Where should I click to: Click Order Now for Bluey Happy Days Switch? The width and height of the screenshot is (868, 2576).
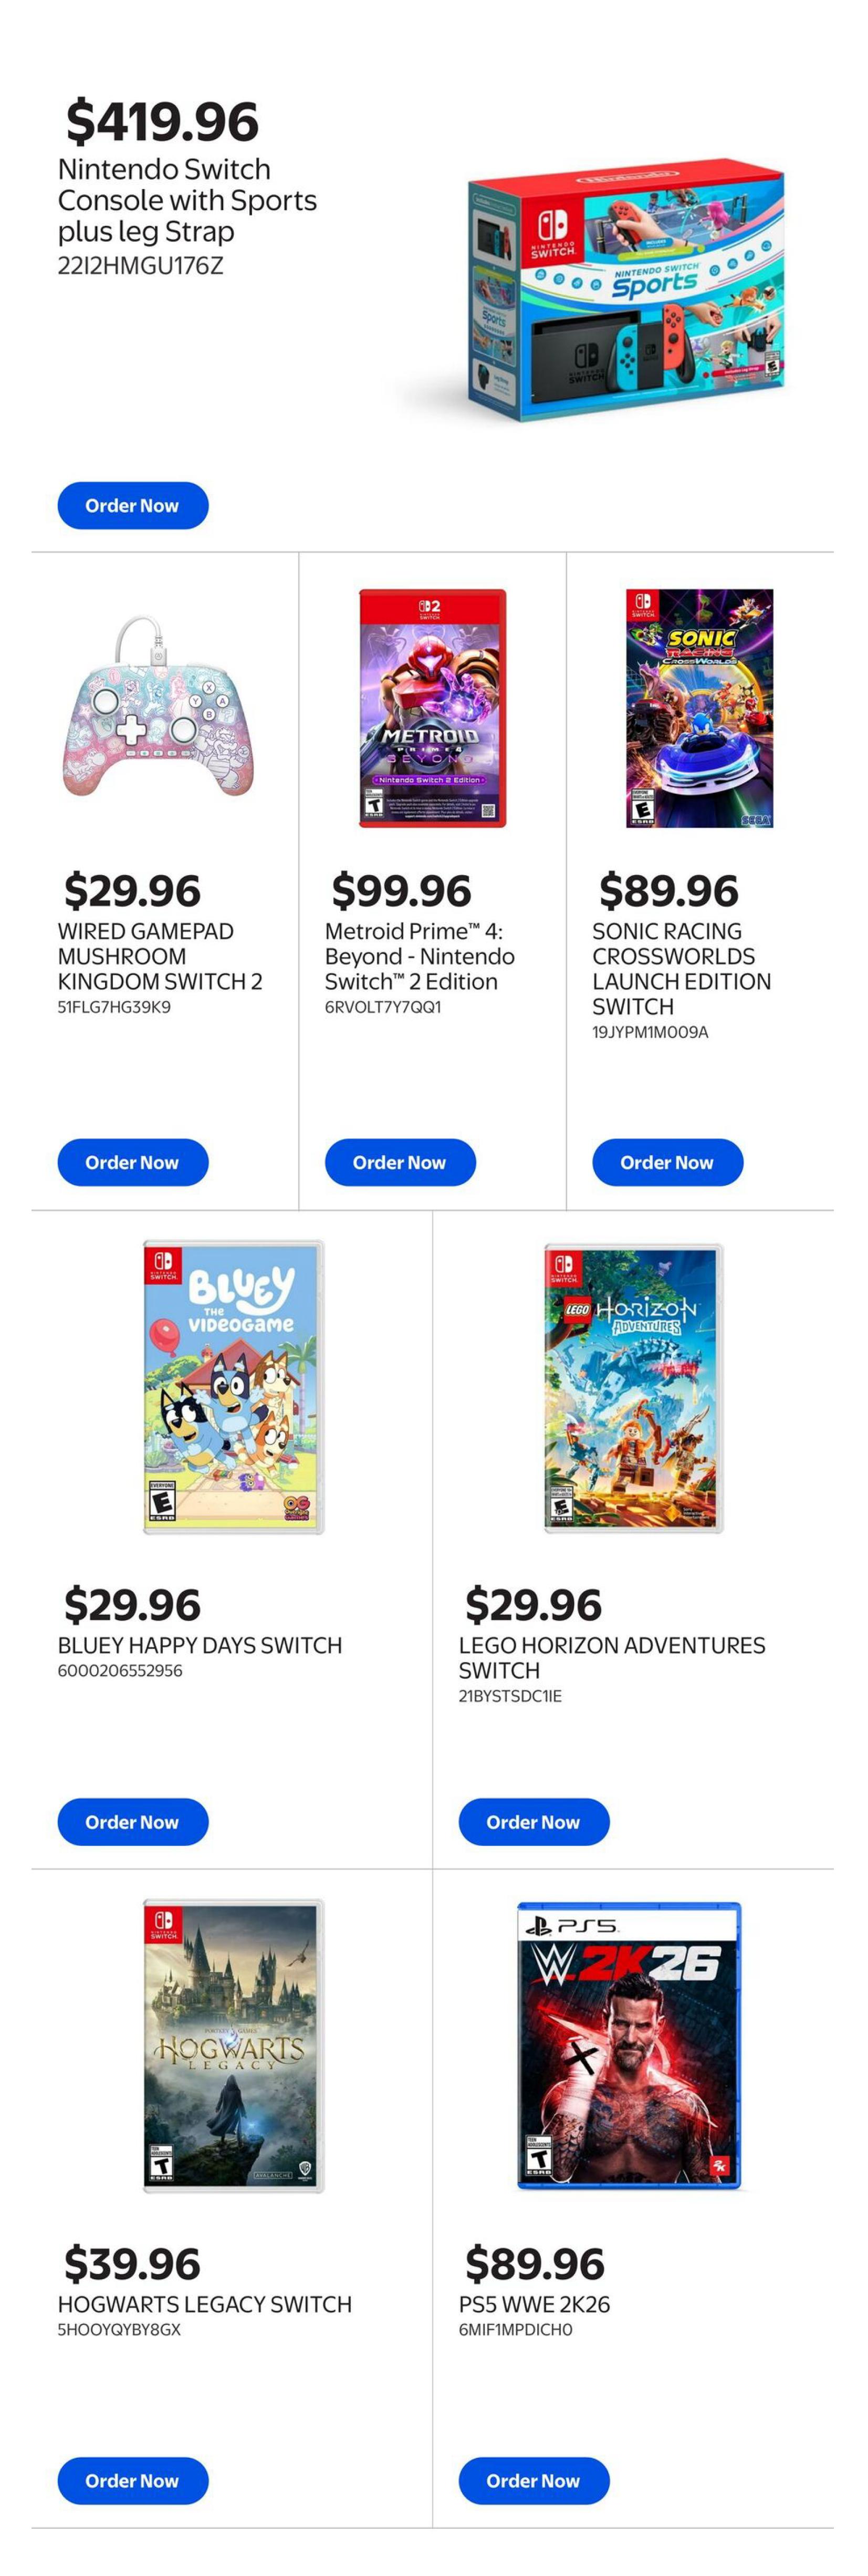coord(133,1822)
